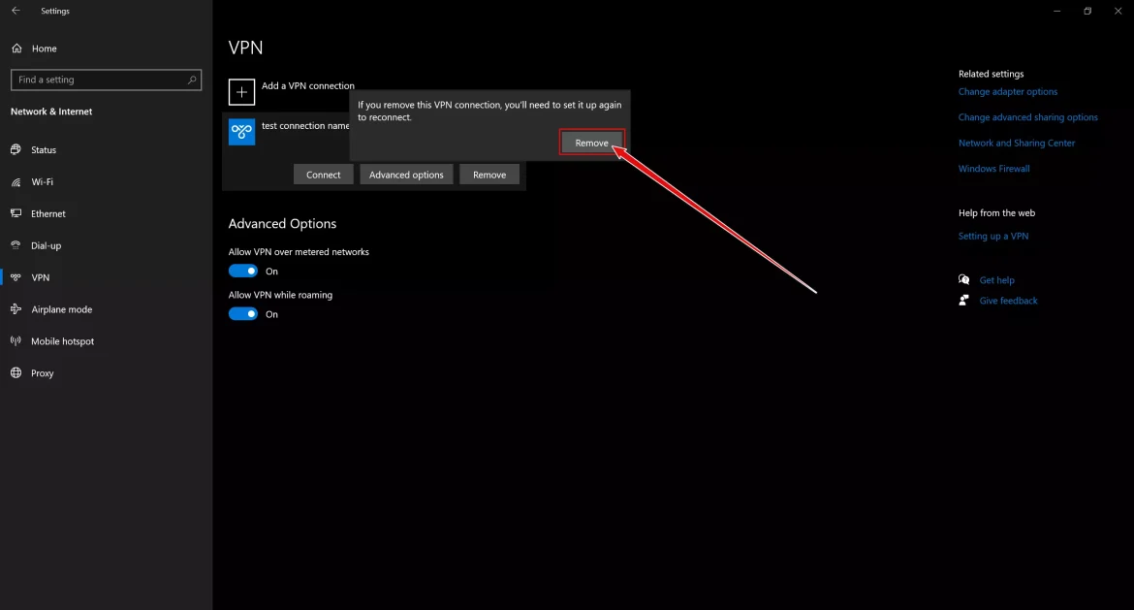Minimize the Settings window
The image size is (1134, 610).
tap(1057, 11)
